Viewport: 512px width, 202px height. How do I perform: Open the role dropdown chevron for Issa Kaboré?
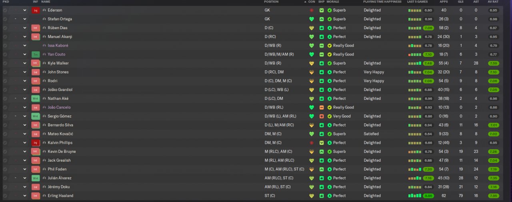coord(24,46)
